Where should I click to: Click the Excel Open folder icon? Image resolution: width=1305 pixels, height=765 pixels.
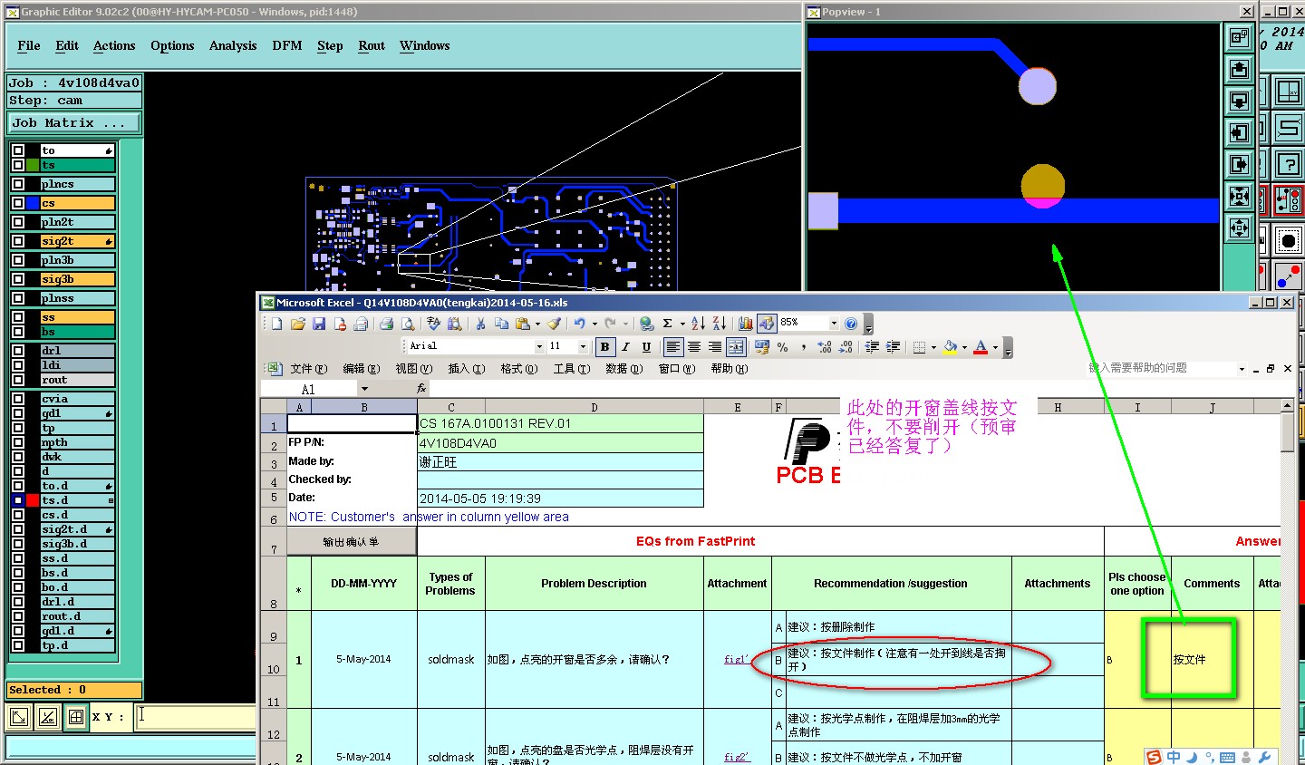click(297, 324)
